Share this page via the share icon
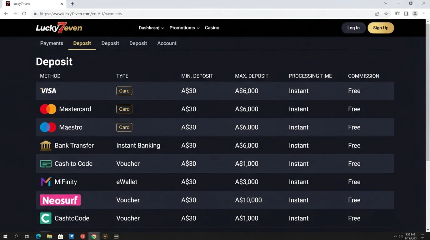 [x=377, y=14]
